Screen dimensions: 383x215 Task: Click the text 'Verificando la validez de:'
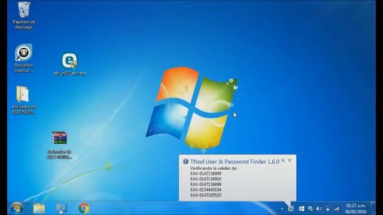(x=214, y=168)
